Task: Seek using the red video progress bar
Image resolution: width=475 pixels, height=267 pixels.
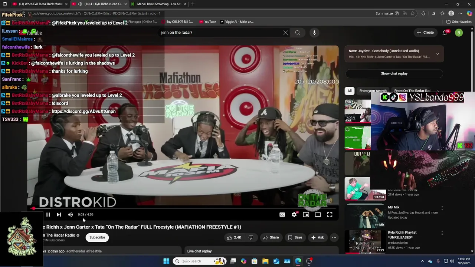Action: (183, 208)
